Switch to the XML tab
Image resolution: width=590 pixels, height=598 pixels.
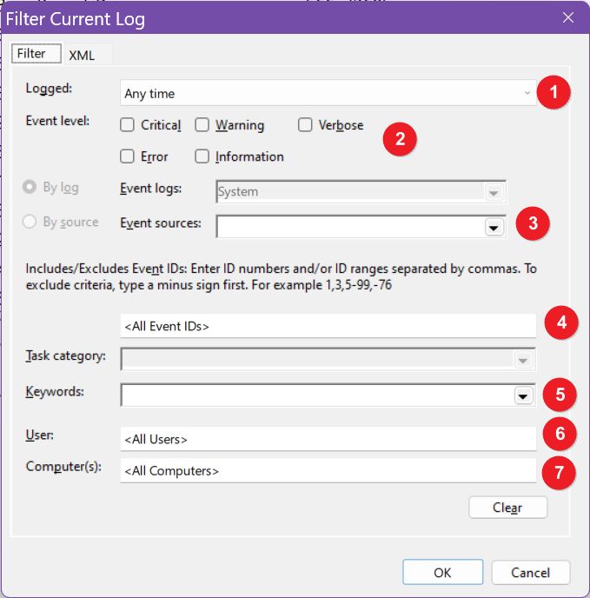point(82,56)
